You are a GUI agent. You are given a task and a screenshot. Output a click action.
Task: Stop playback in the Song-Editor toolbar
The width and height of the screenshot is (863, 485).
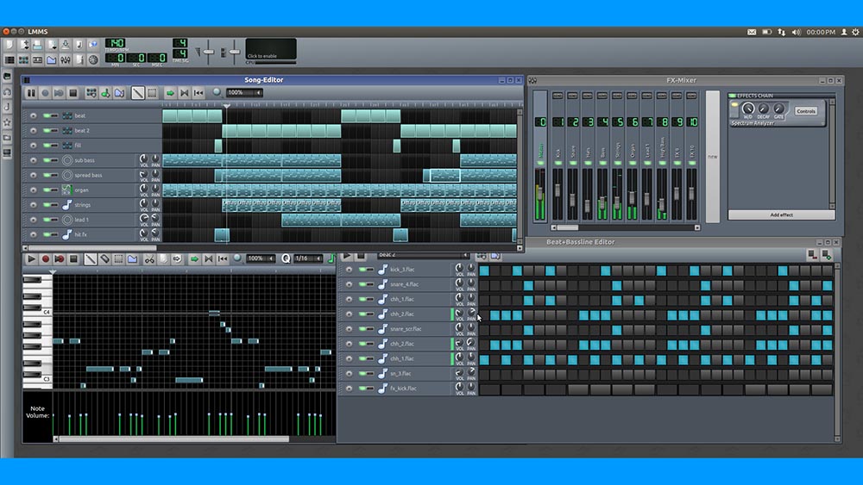point(73,93)
